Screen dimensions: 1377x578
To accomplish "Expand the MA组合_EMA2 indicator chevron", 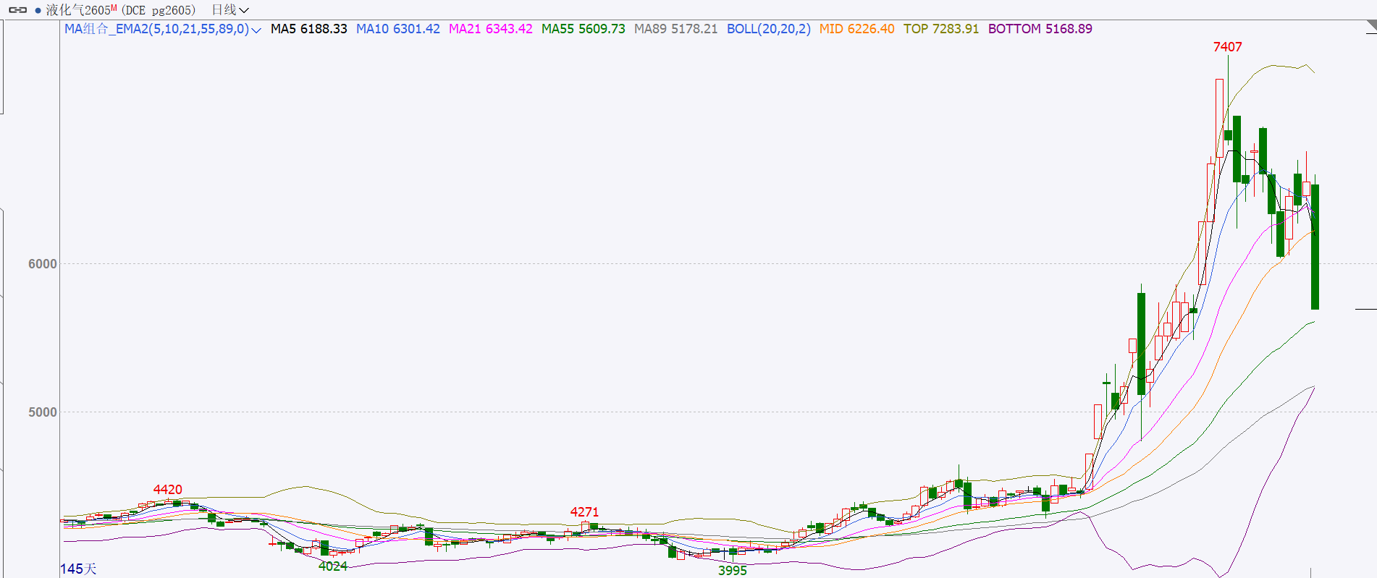I will 256,30.
